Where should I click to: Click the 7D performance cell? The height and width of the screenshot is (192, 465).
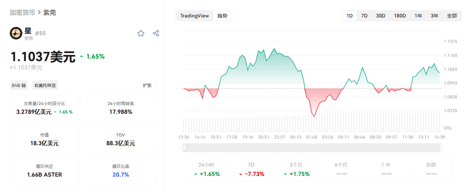click(x=251, y=169)
